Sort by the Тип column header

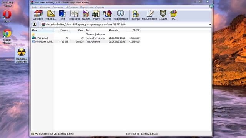96,30
